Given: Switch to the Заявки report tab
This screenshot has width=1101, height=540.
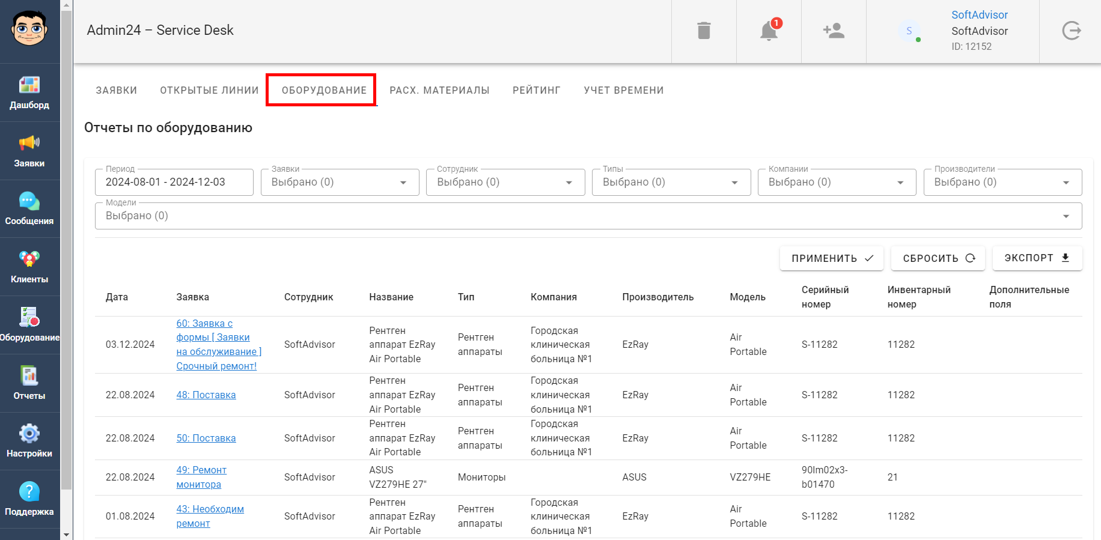Looking at the screenshot, I should tap(117, 90).
